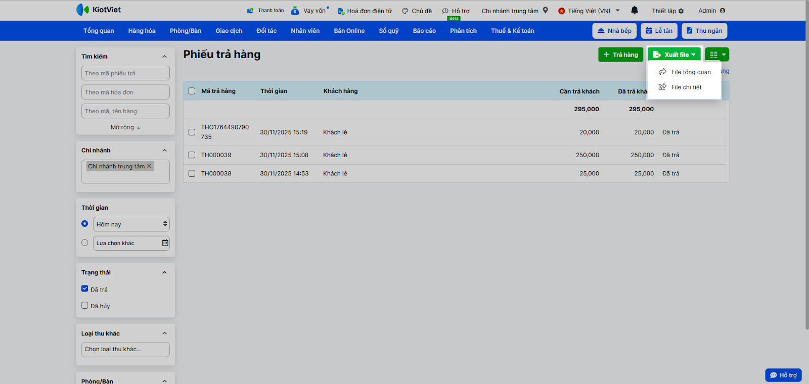
Task: Open the Phân tích Beta menu
Action: [x=463, y=31]
